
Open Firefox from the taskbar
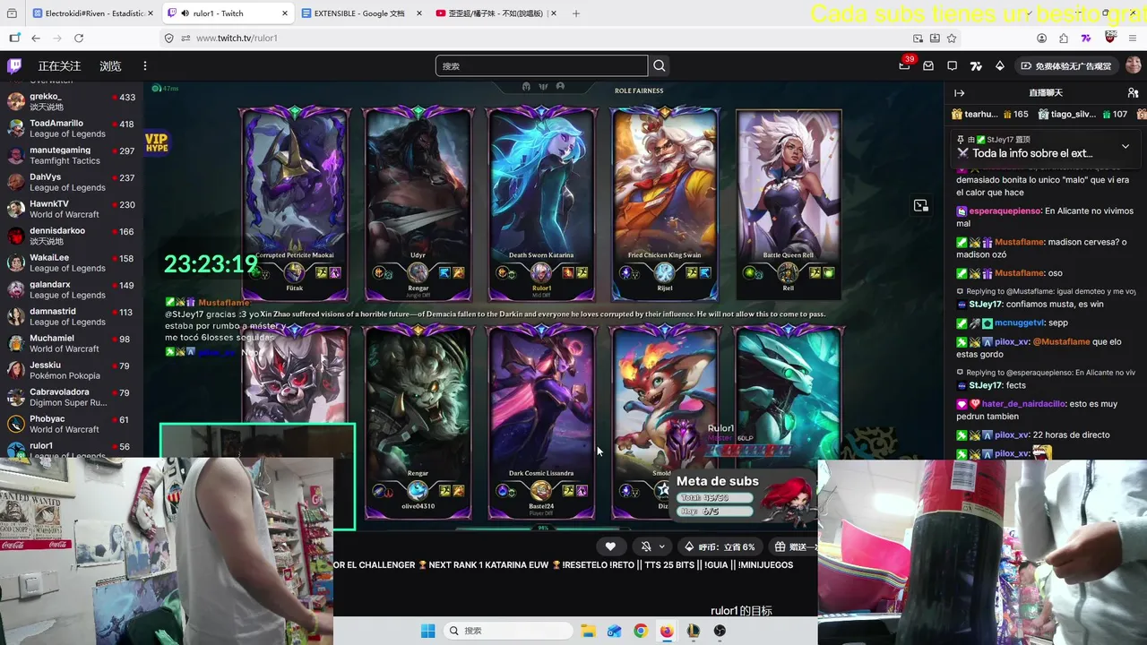pyautogui.click(x=667, y=631)
